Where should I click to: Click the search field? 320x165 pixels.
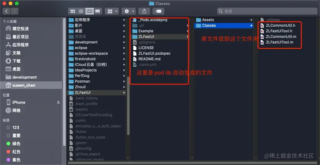click(267, 11)
